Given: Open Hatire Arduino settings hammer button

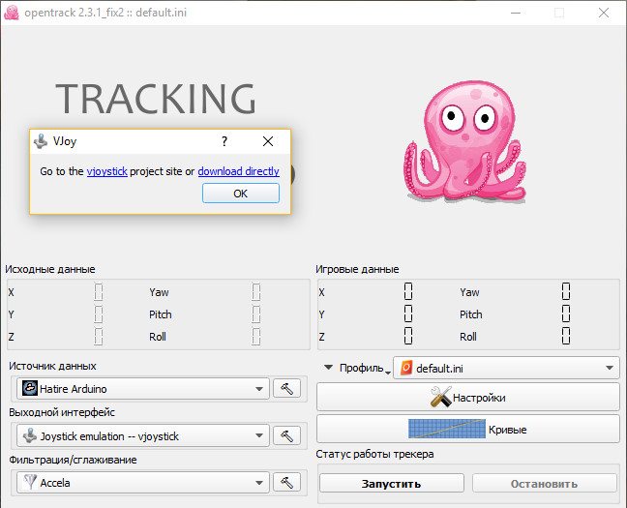Looking at the screenshot, I should pos(286,388).
